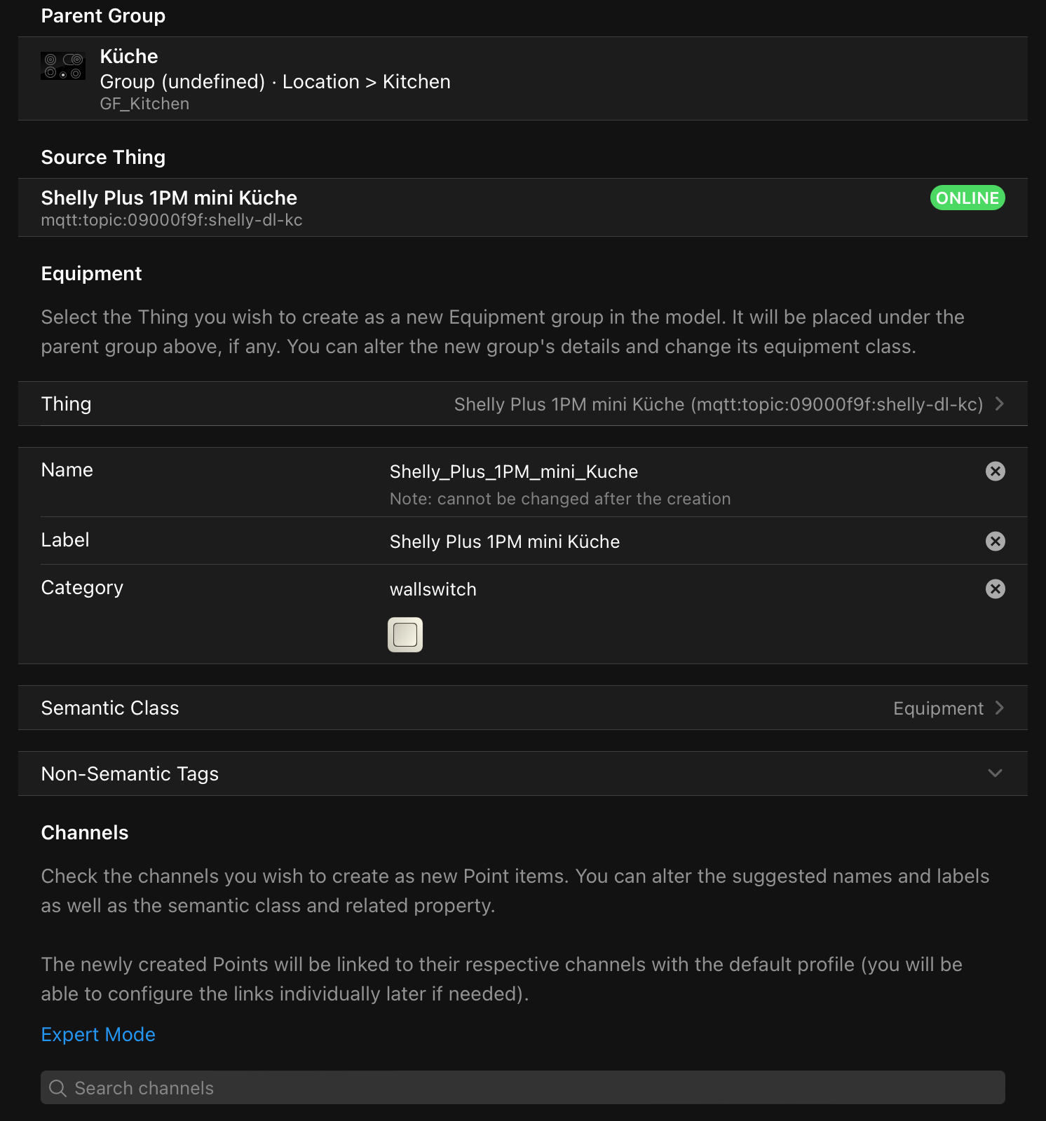Focus the Label text field
This screenshot has height=1121, width=1046.
(504, 542)
